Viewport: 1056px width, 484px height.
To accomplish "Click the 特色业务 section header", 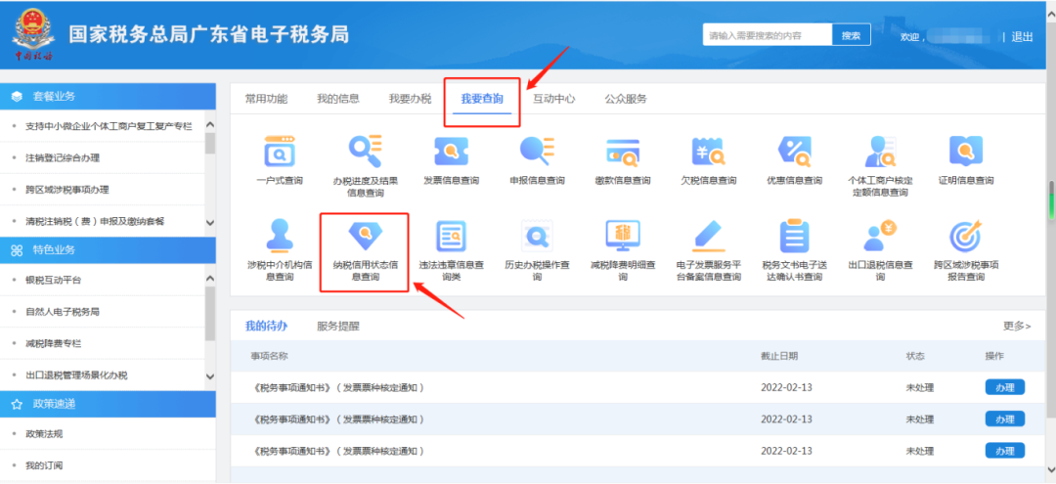I will [108, 249].
